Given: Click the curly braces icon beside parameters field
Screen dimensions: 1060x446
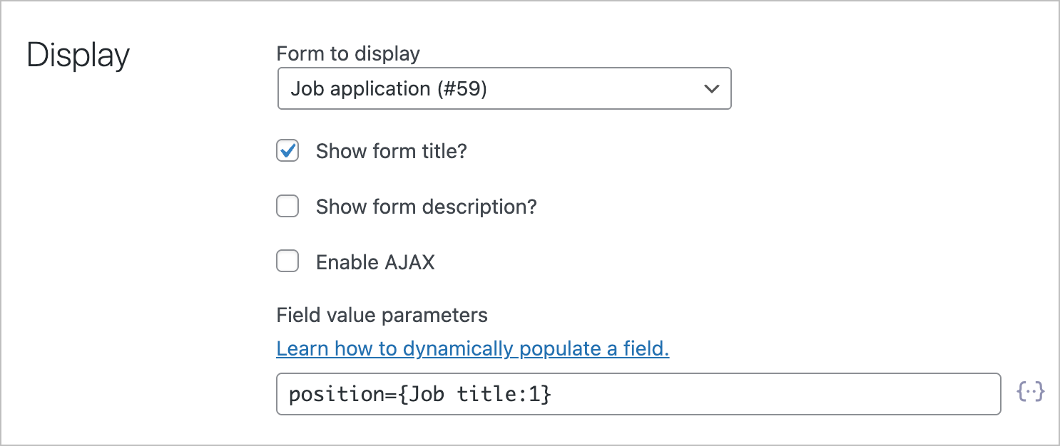Looking at the screenshot, I should (1031, 393).
